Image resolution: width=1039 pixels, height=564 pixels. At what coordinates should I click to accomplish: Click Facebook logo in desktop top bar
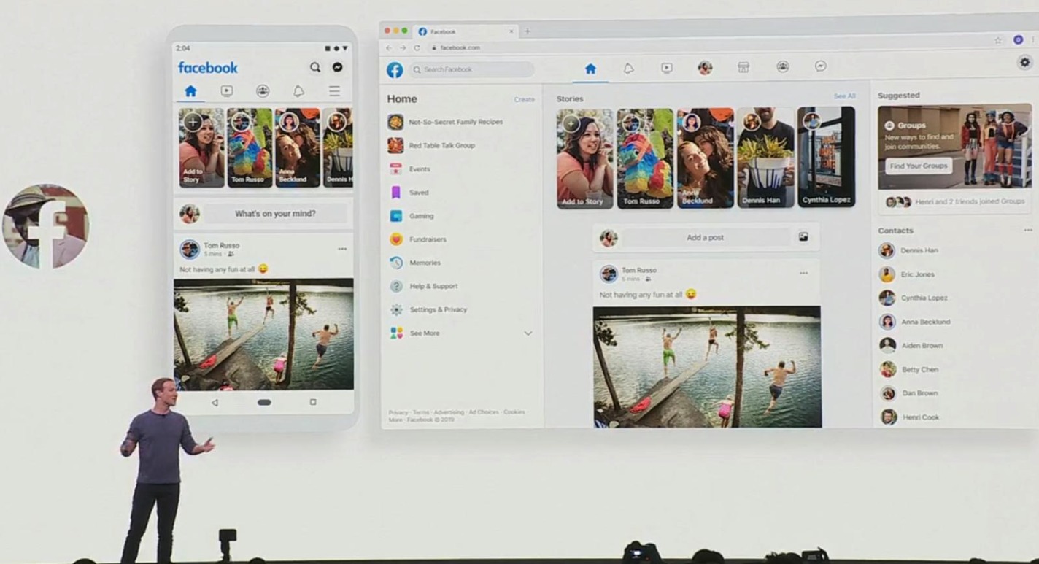[395, 70]
